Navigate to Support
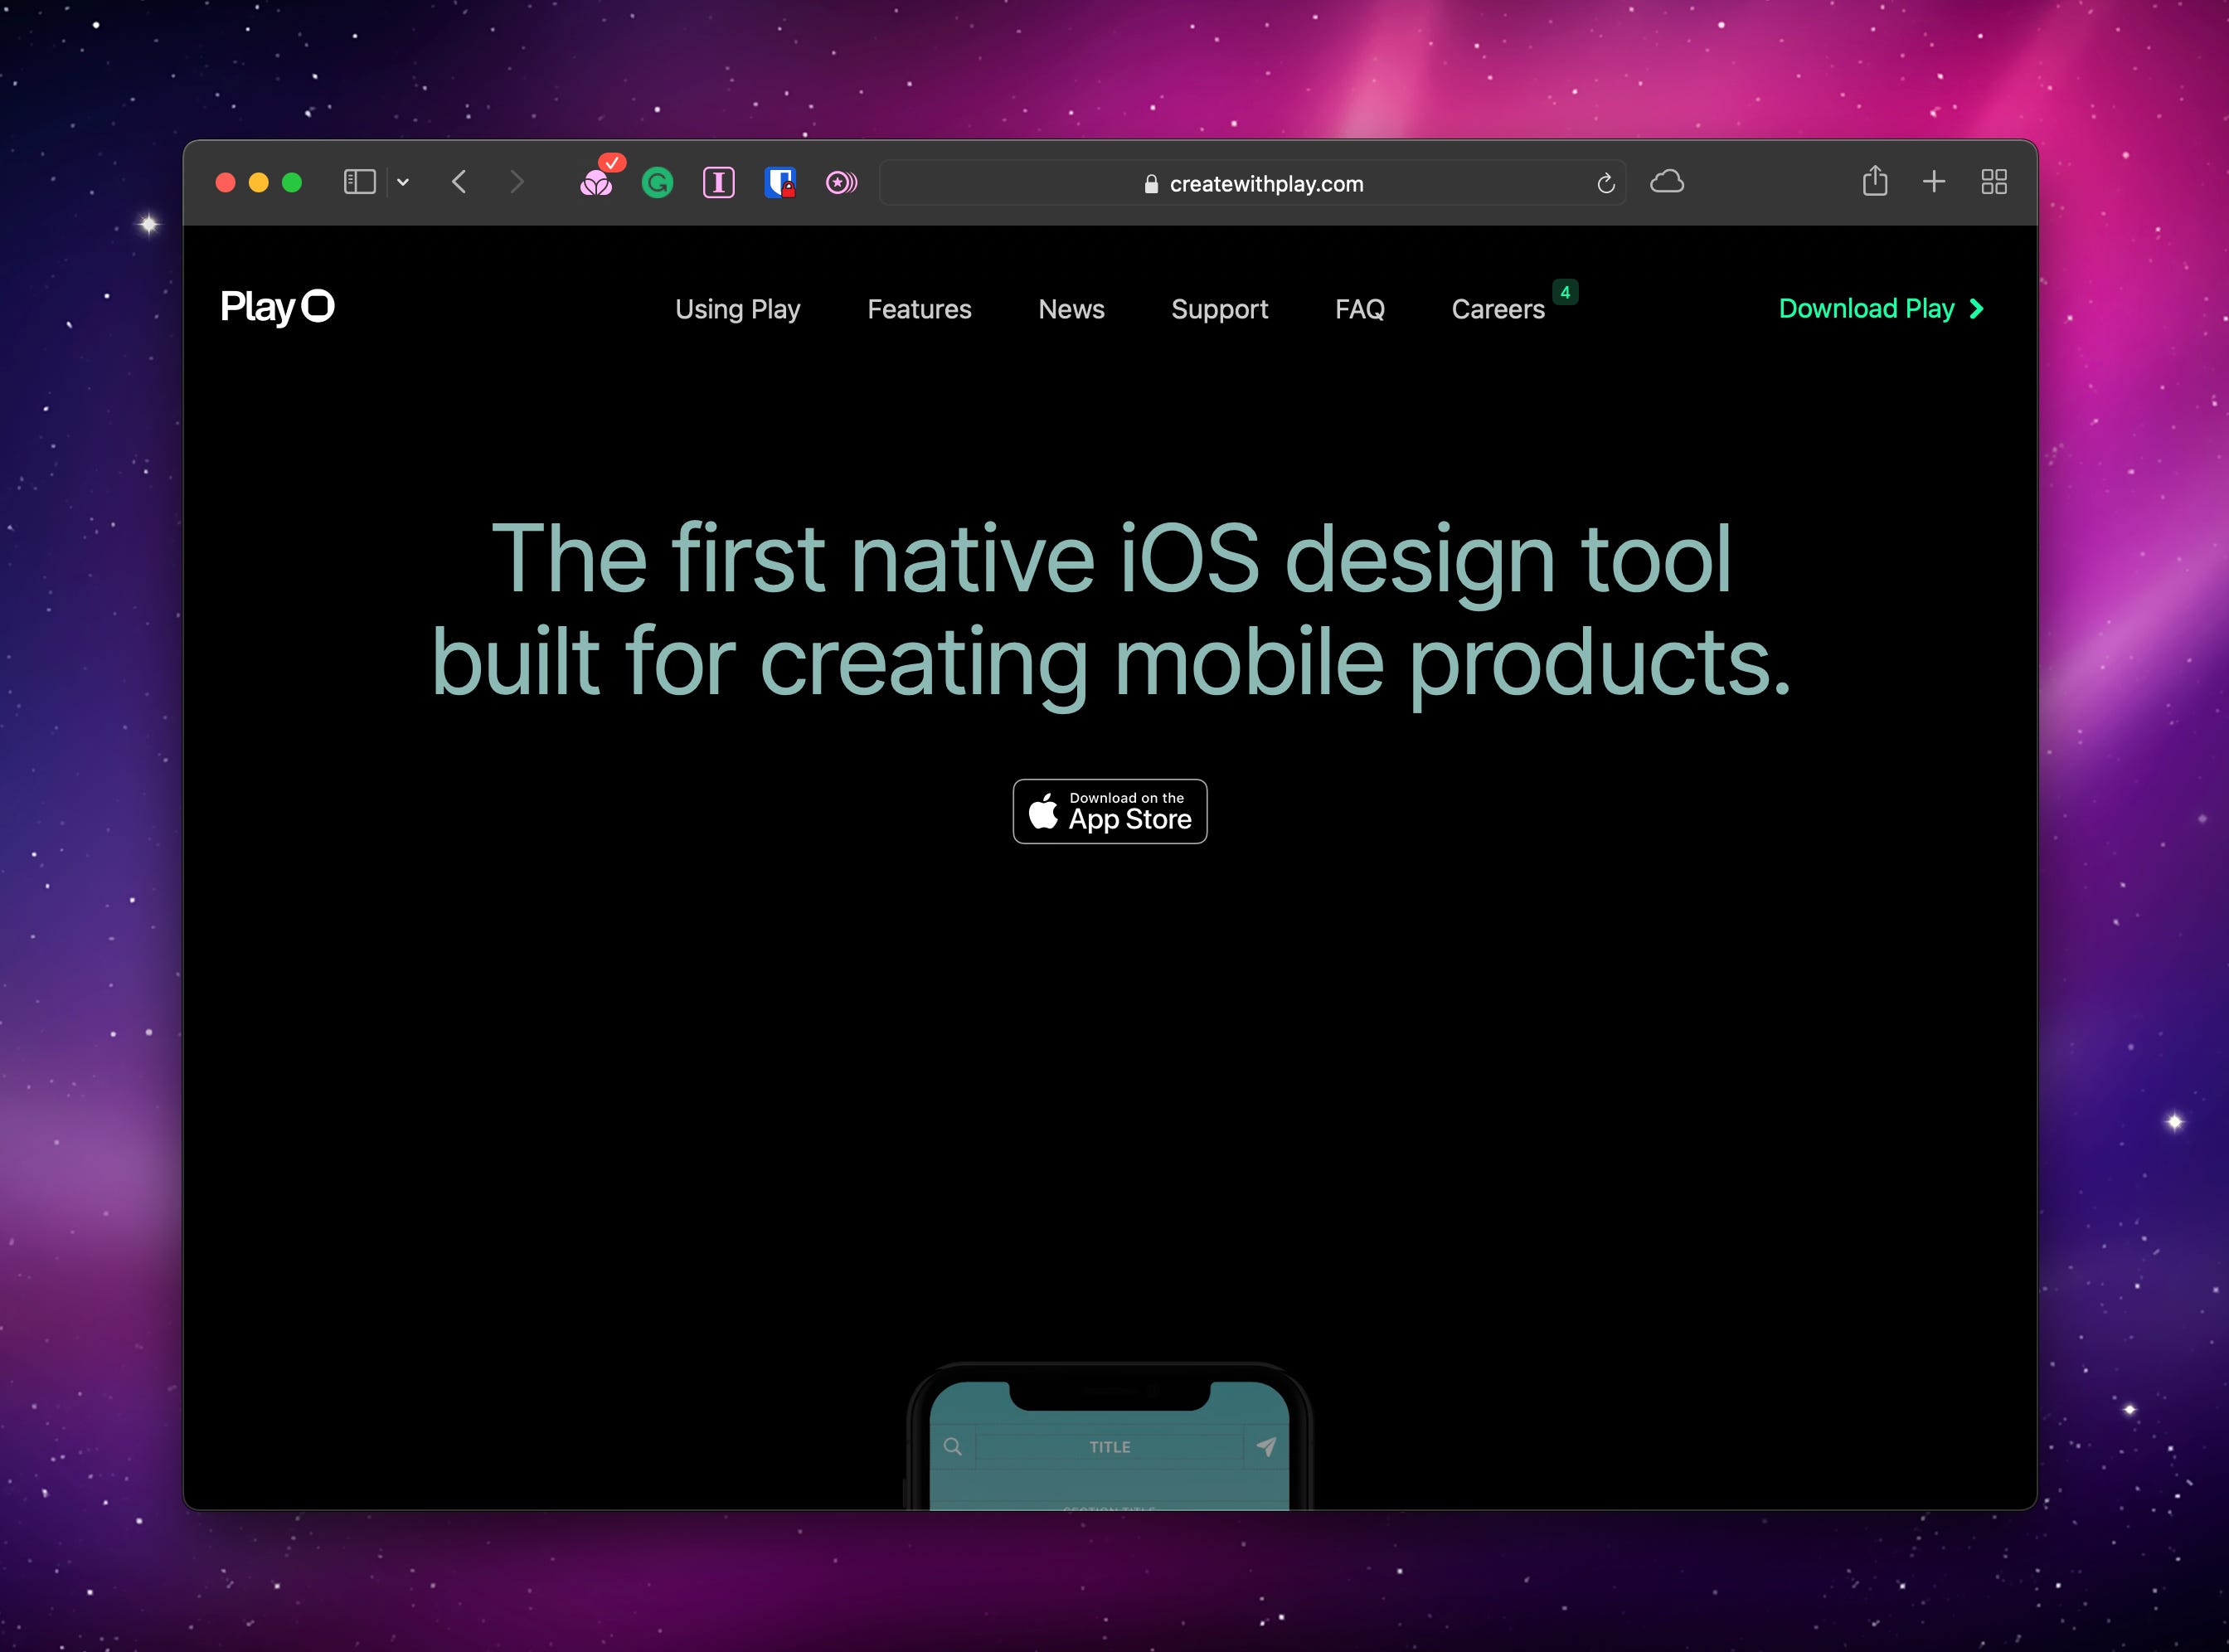Screen dimensions: 2229x1652 pos(1219,309)
